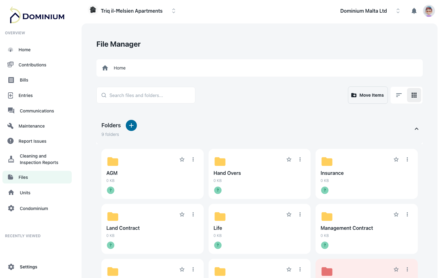Click the Dominium logo
This screenshot has height=278, width=445.
[37, 15]
